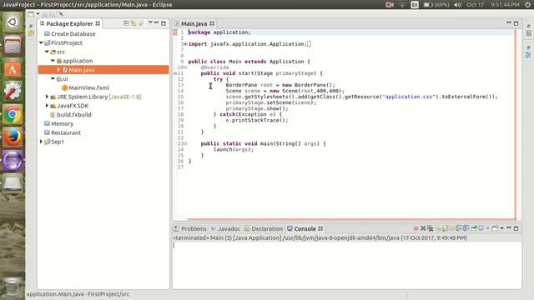The width and height of the screenshot is (534, 300).
Task: Expand folded import statements on line 3
Action: point(185,44)
